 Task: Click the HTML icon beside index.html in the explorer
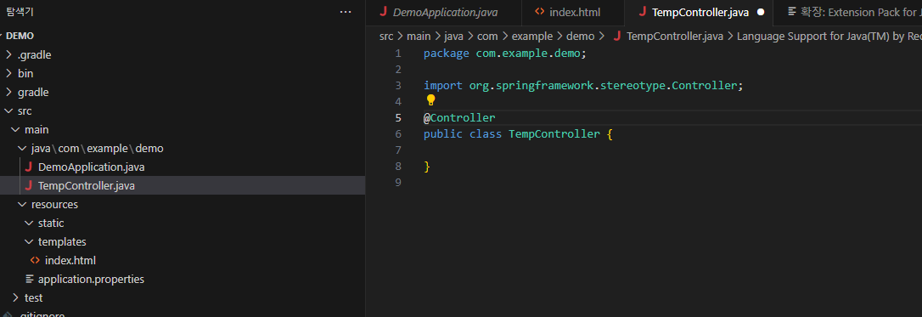(x=35, y=260)
